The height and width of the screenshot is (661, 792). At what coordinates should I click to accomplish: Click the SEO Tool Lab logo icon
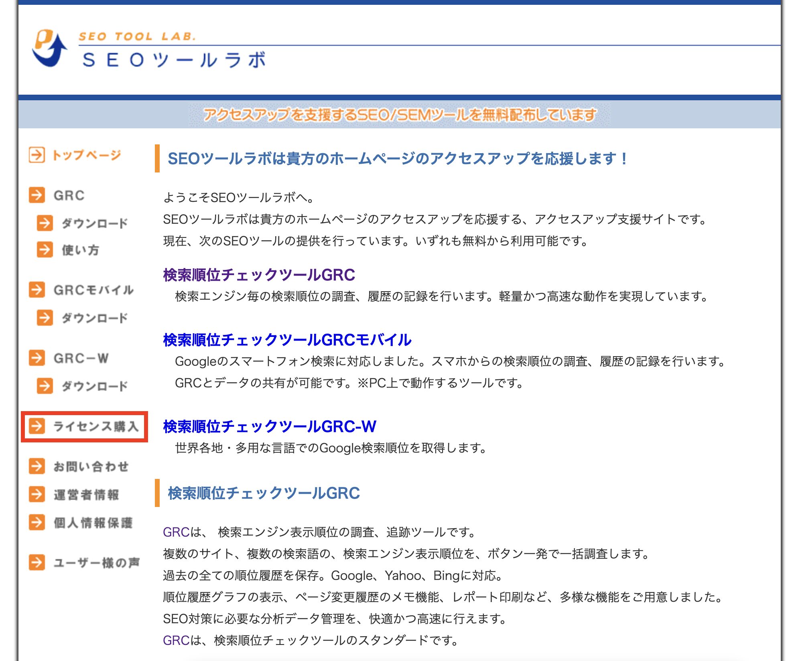coord(50,48)
